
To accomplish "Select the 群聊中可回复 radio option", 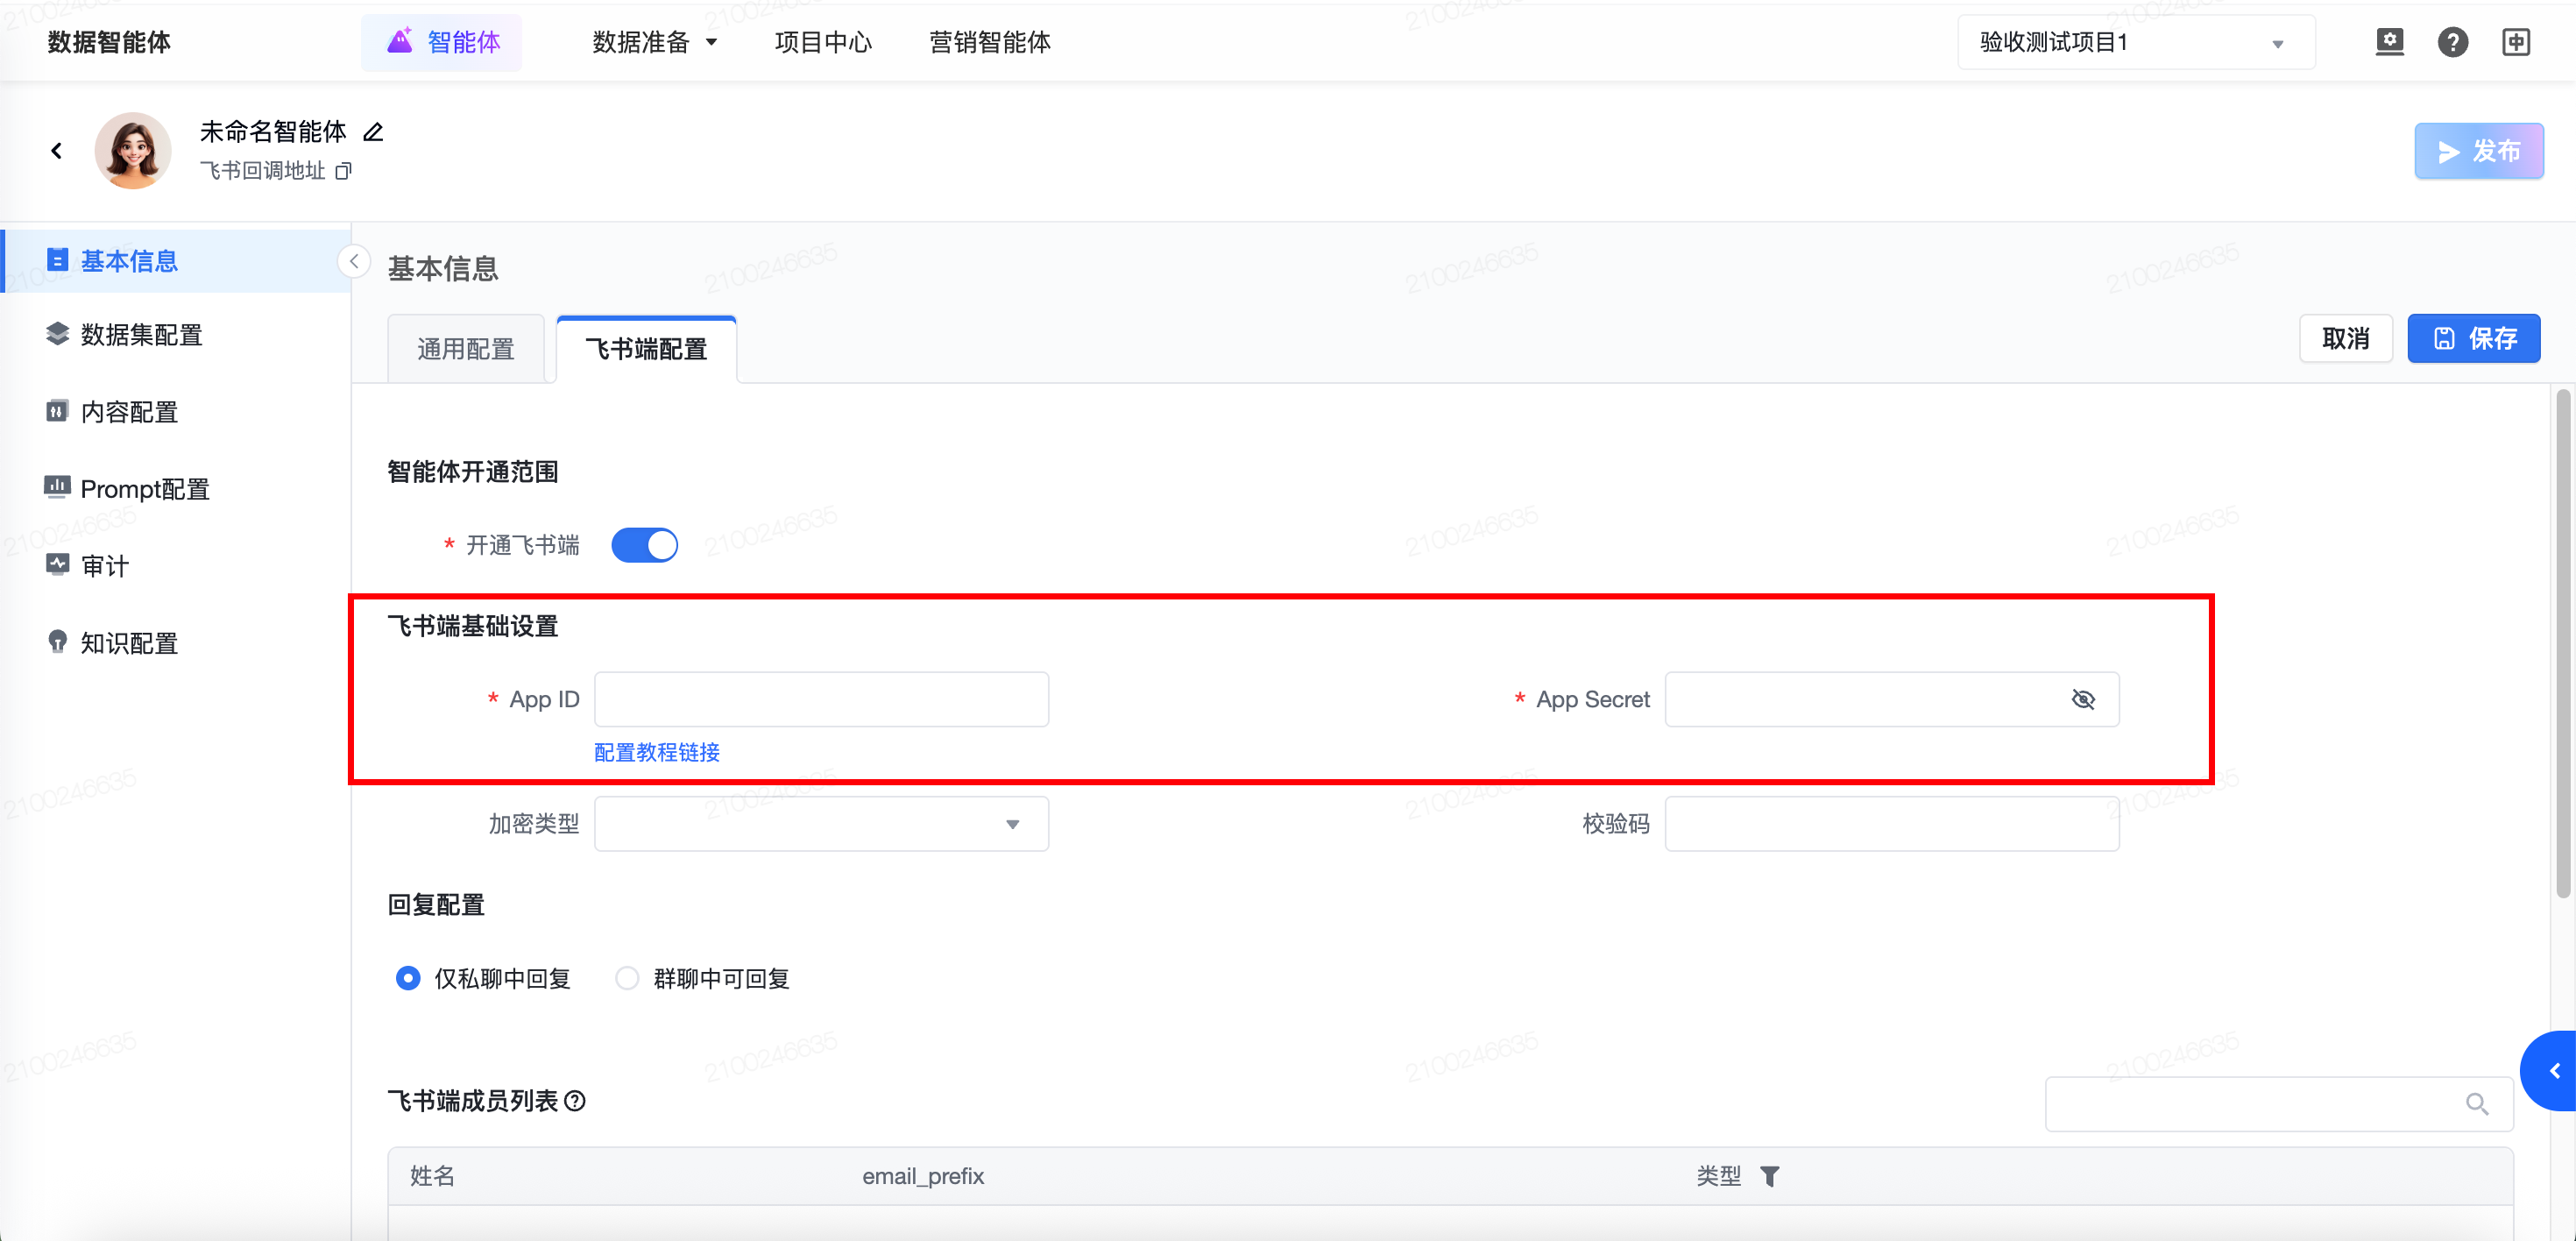I will [x=627, y=978].
